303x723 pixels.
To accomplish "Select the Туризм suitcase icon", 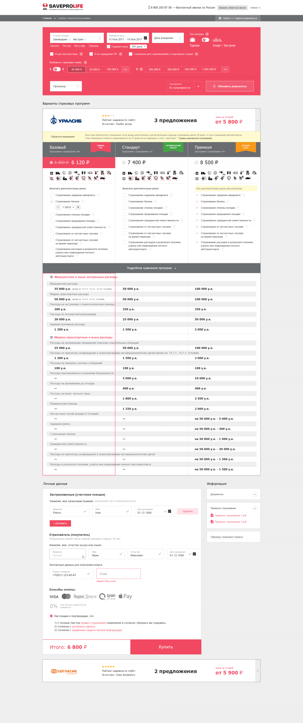I will (193, 40).
